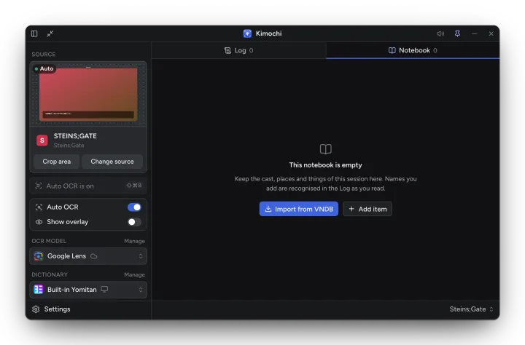The image size is (525, 345).
Task: Enable the Show overlay switch
Action: coord(134,222)
